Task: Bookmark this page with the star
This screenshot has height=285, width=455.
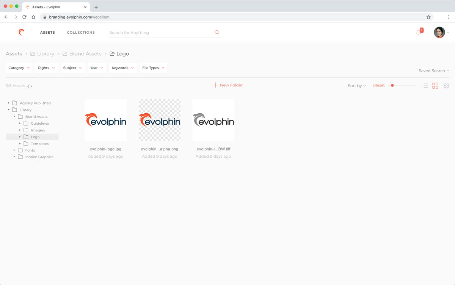Action: [428, 17]
